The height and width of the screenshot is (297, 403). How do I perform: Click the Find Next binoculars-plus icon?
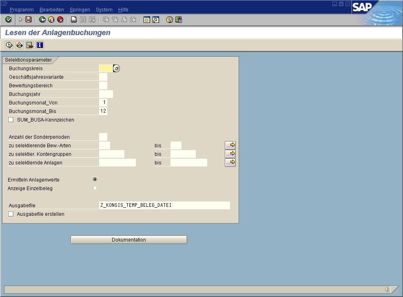92,20
